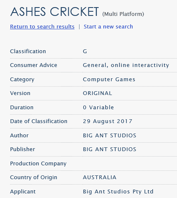Click the Production Company label
The width and height of the screenshot is (177, 198).
pyautogui.click(x=38, y=164)
